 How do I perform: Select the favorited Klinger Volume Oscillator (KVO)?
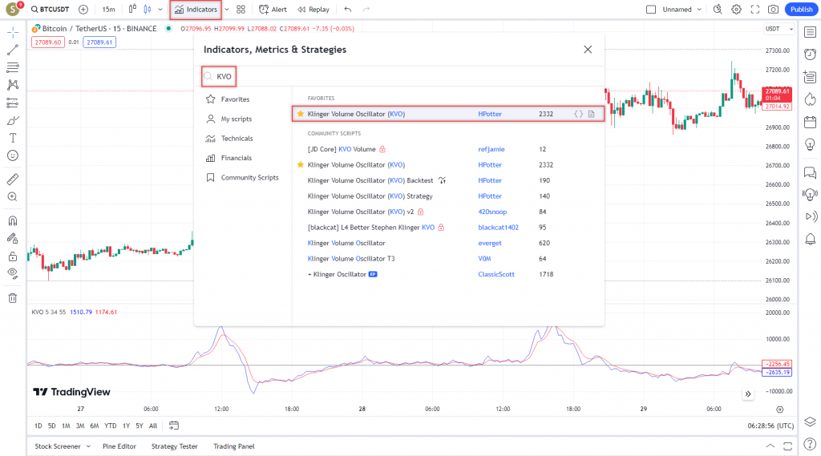point(448,114)
